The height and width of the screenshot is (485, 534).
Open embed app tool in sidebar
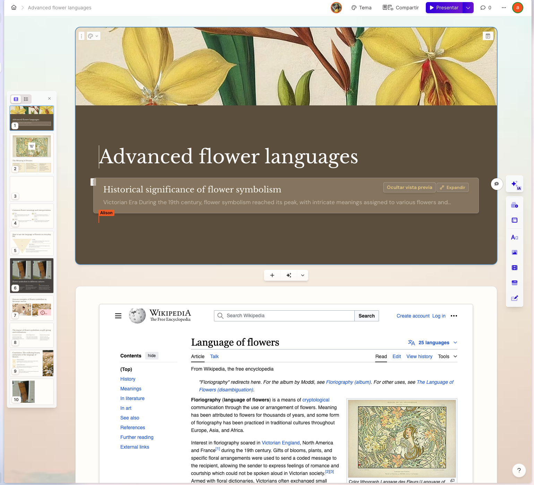(x=515, y=283)
